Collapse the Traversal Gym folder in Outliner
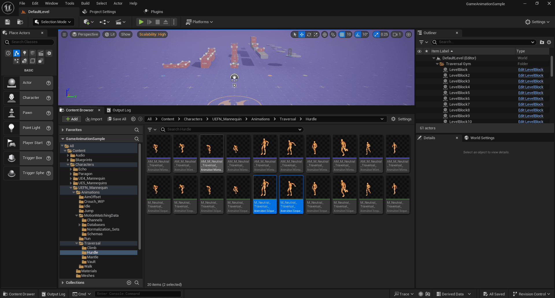 [437, 64]
